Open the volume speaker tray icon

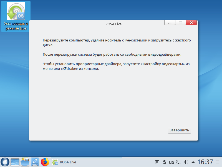tap(186, 162)
